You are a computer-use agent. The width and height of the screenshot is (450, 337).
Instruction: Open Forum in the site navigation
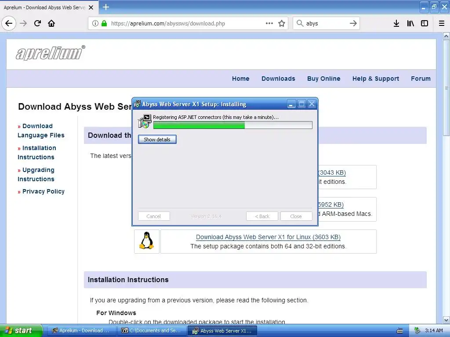[421, 79]
